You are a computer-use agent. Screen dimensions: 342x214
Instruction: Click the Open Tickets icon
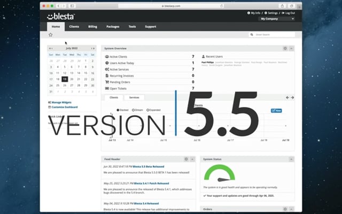coord(107,88)
